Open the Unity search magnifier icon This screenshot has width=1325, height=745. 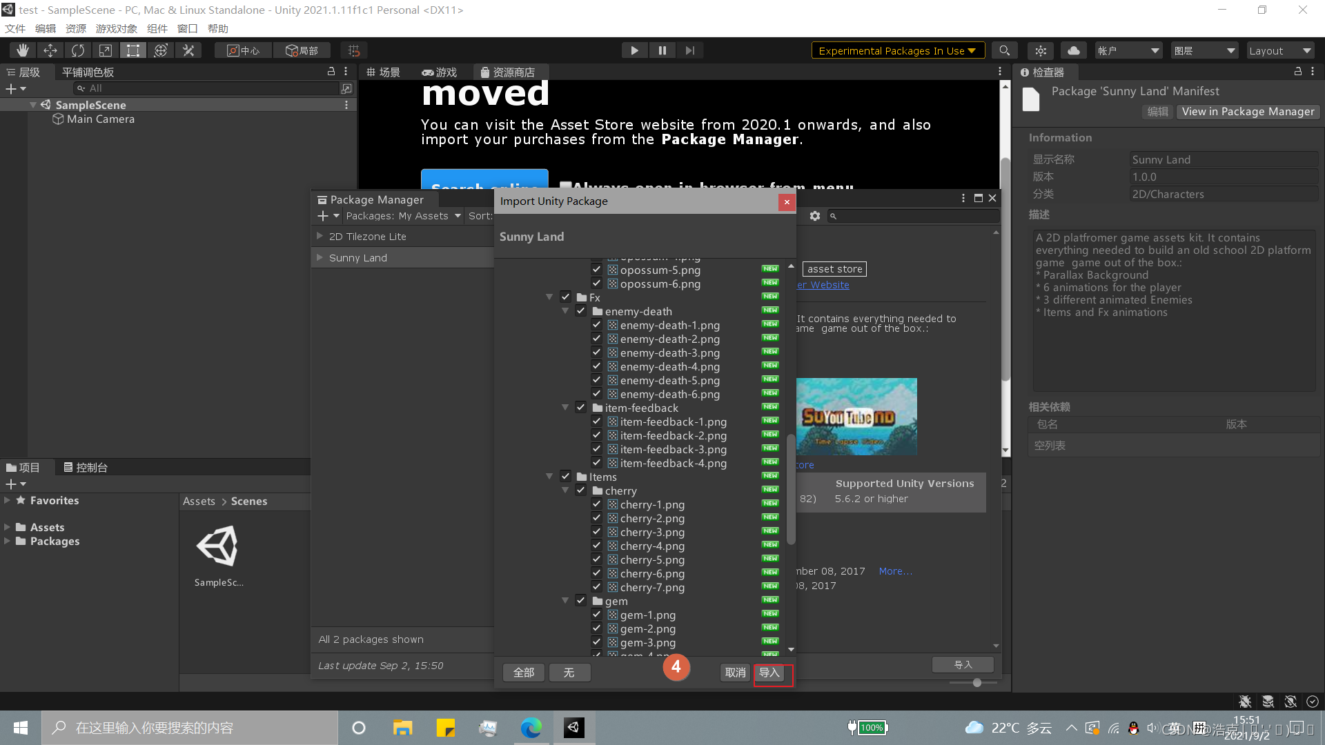point(1005,50)
